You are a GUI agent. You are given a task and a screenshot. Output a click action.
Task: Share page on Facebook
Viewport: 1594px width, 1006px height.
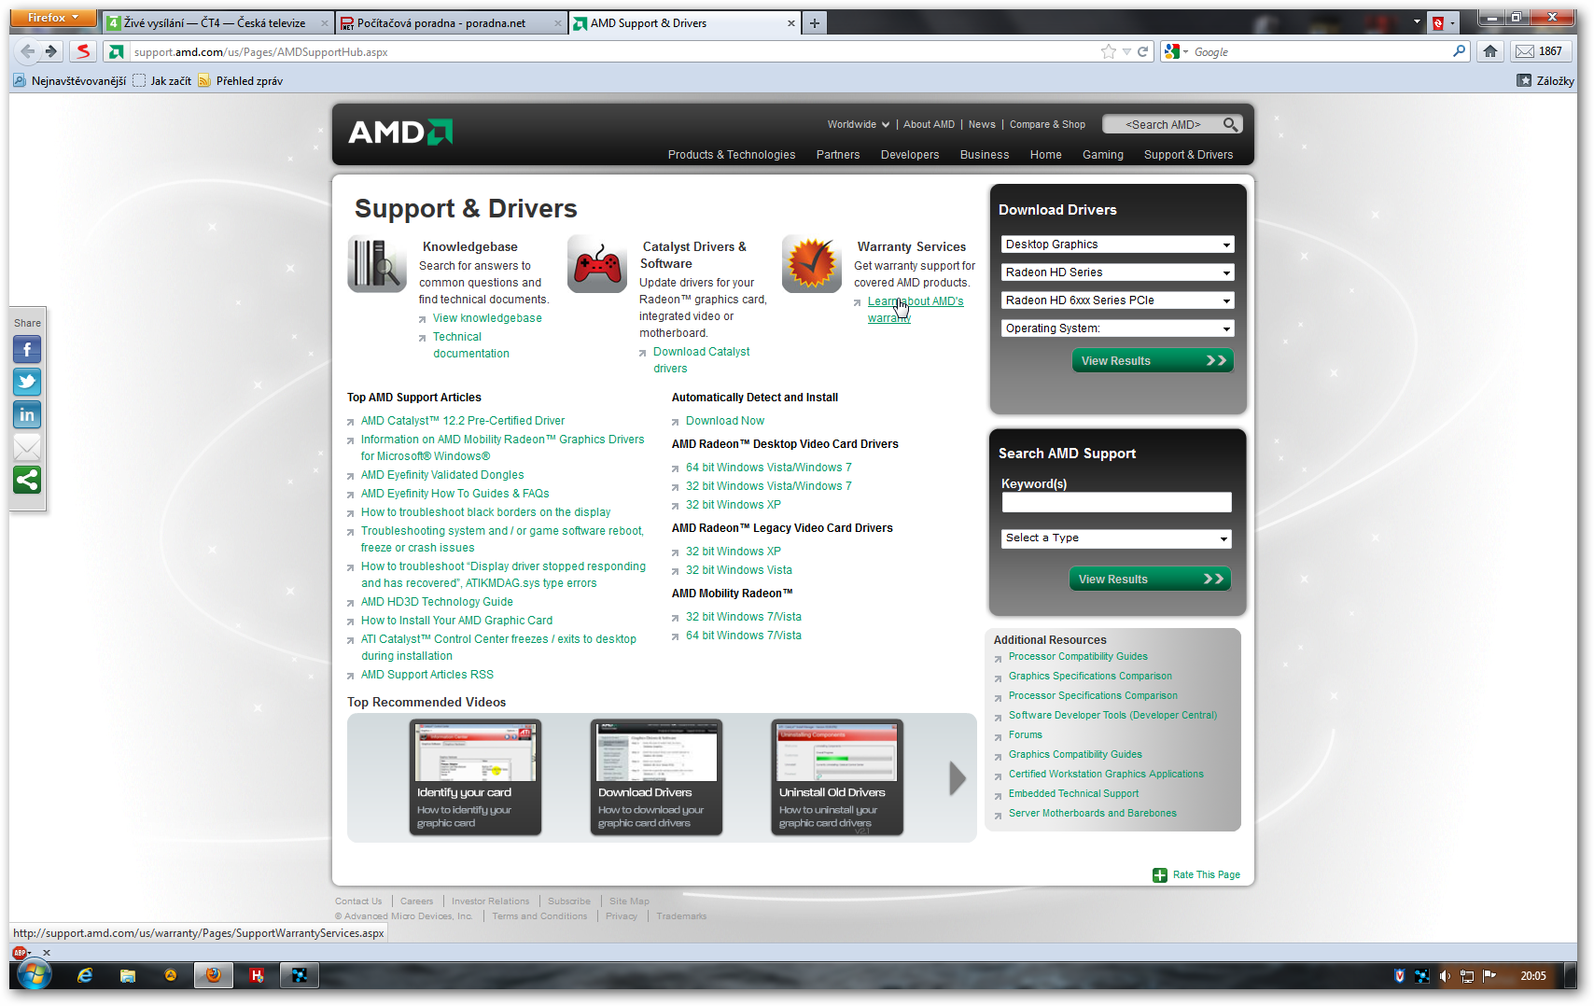[27, 350]
